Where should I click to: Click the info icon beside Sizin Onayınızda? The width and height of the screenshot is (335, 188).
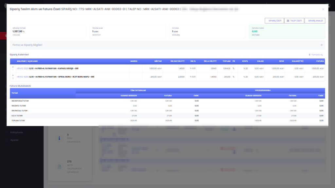tap(60, 138)
